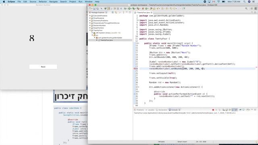Select the DrawParabola project
The width and height of the screenshot is (258, 145).
point(98,18)
